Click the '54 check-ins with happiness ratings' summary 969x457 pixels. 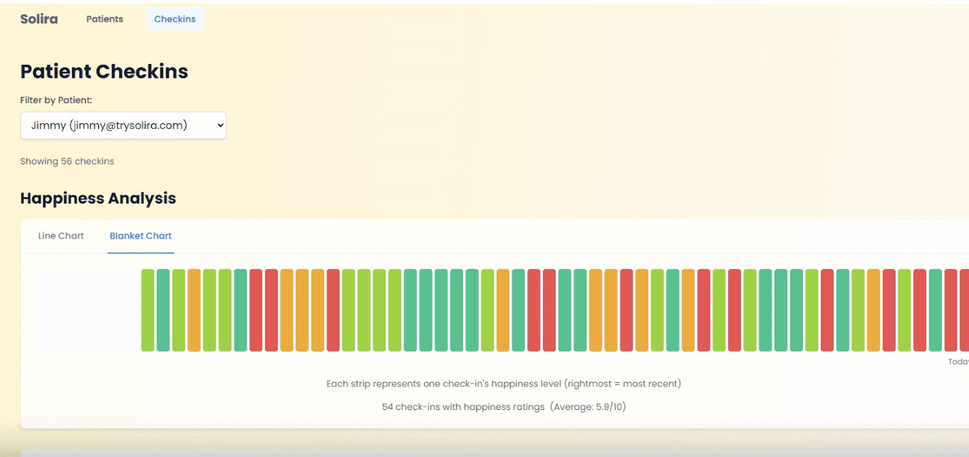[504, 407]
